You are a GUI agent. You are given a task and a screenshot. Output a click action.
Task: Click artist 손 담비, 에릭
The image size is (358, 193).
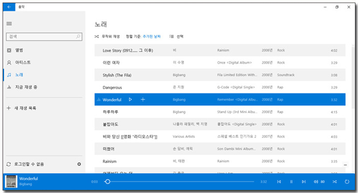pyautogui.click(x=183, y=149)
